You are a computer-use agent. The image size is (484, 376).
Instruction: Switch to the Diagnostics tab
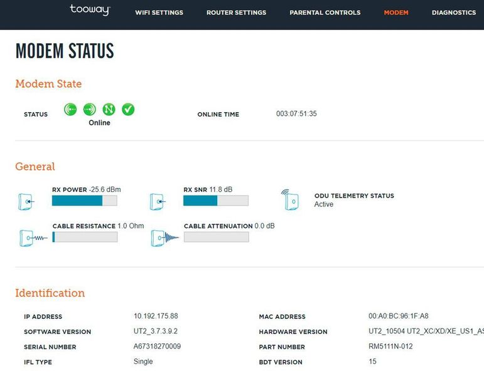pyautogui.click(x=453, y=13)
